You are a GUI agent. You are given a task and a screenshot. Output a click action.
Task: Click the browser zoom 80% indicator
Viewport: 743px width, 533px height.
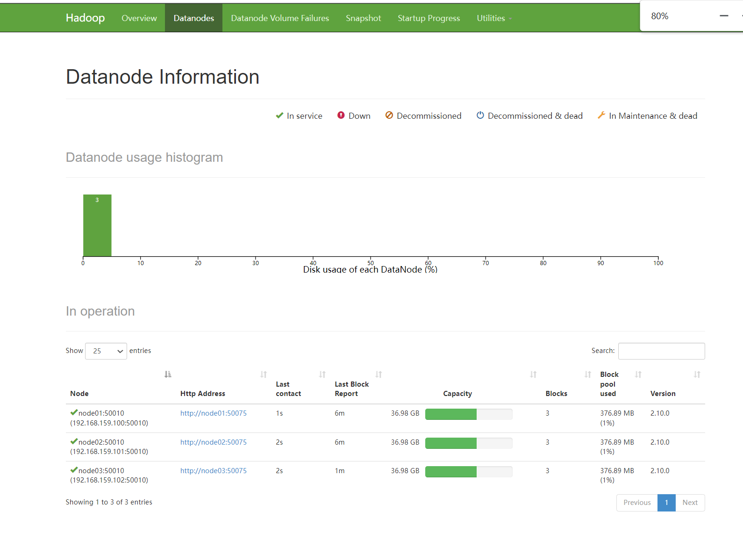660,16
